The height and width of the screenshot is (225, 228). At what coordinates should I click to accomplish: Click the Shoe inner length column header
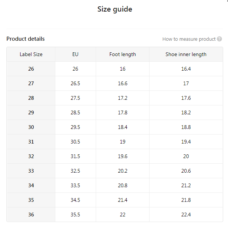pos(186,54)
